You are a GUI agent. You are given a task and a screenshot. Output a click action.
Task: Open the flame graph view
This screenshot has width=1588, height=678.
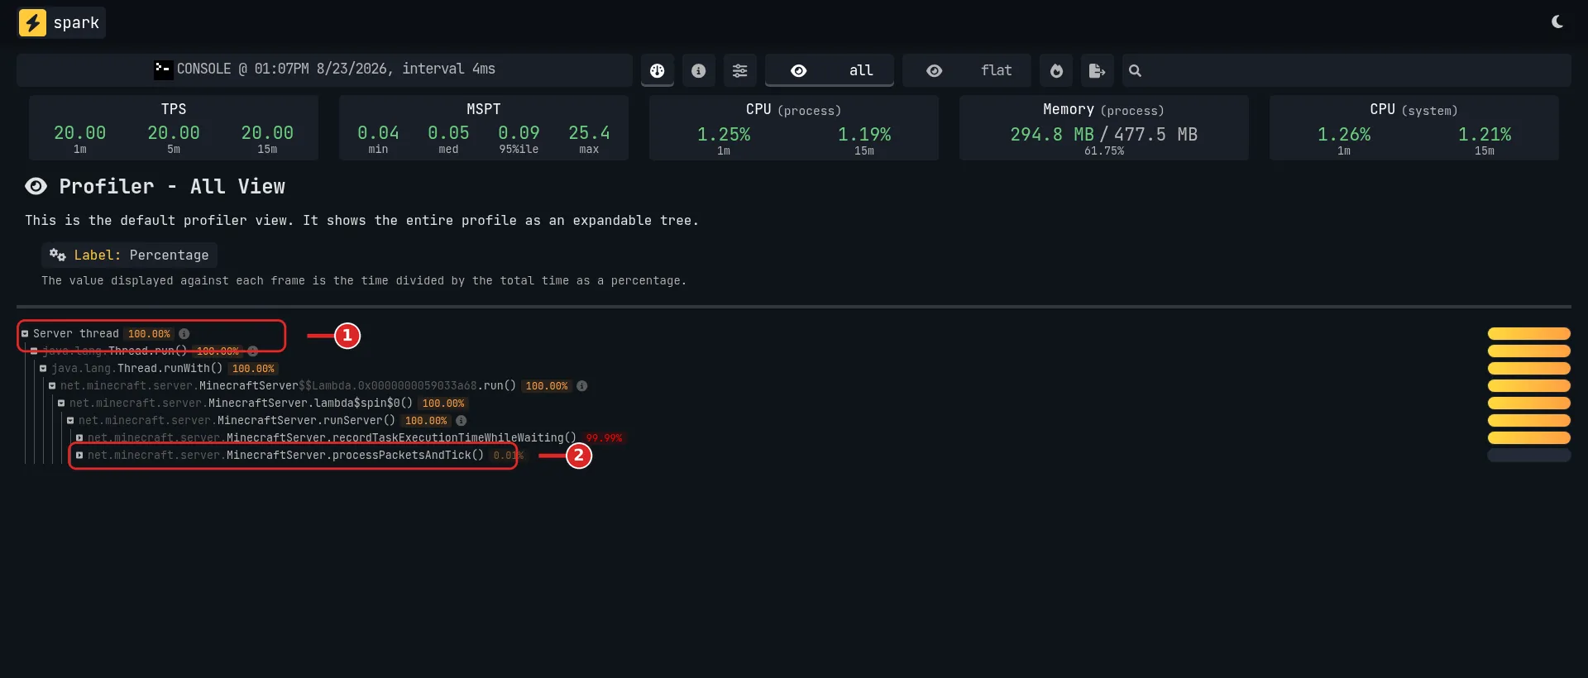coord(1056,70)
